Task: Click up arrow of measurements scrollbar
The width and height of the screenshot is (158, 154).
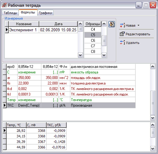Action: [x=80, y=24]
